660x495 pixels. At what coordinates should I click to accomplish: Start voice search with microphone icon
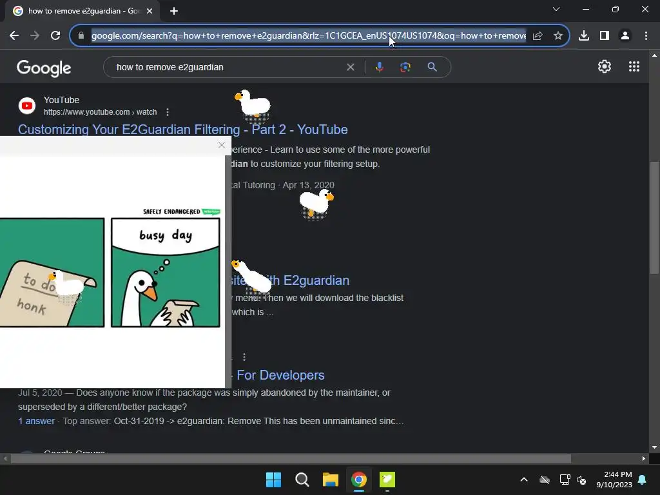379,67
